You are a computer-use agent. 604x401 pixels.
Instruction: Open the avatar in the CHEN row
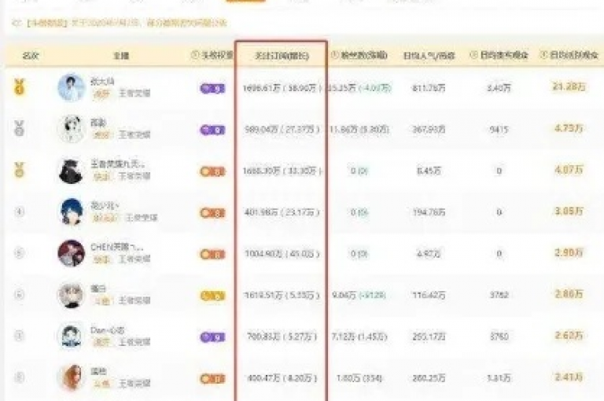[x=71, y=253]
